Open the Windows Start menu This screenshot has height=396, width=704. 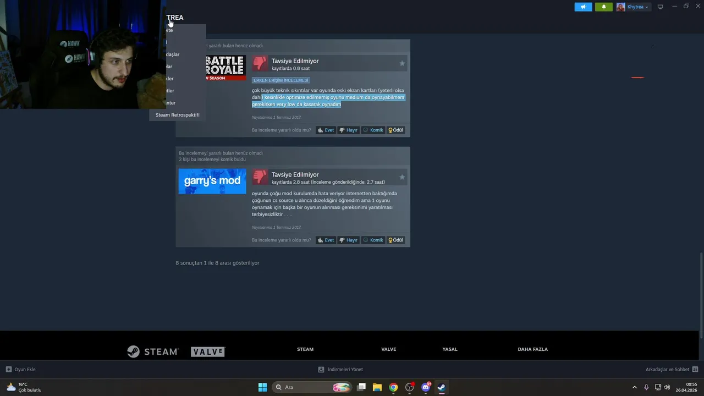[262, 387]
